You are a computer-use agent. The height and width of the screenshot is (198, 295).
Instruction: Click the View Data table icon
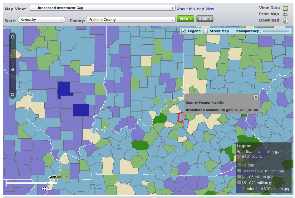tap(285, 8)
